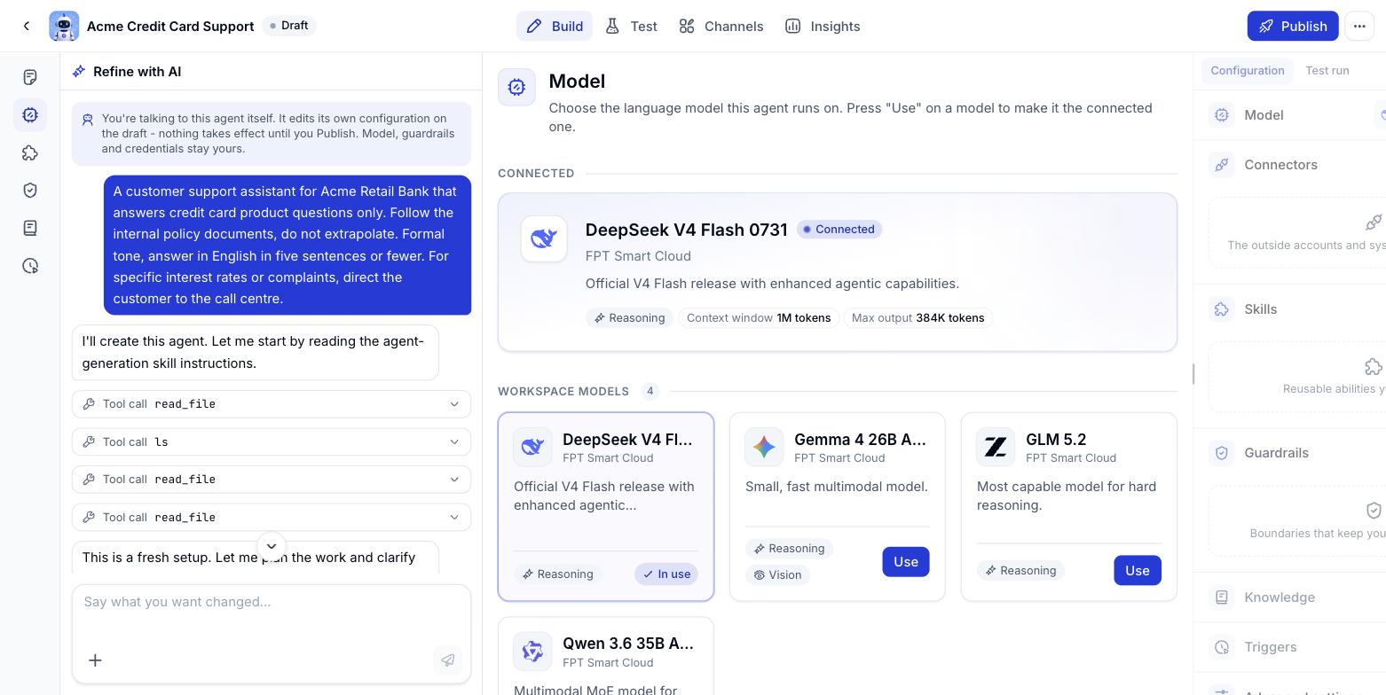Go back using the top-left arrow
The image size is (1386, 695).
coord(27,27)
